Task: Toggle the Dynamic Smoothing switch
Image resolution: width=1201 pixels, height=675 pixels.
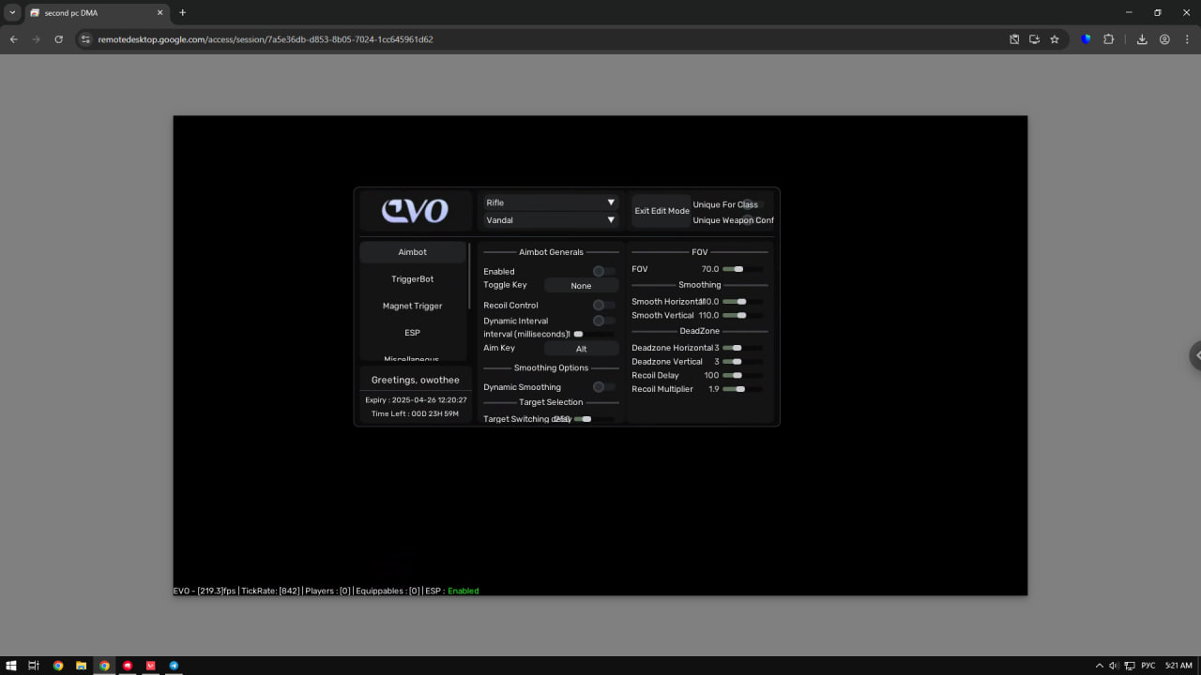Action: [x=603, y=387]
